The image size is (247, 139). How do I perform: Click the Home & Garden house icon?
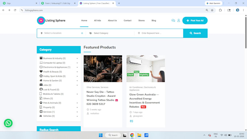[x=41, y=81]
